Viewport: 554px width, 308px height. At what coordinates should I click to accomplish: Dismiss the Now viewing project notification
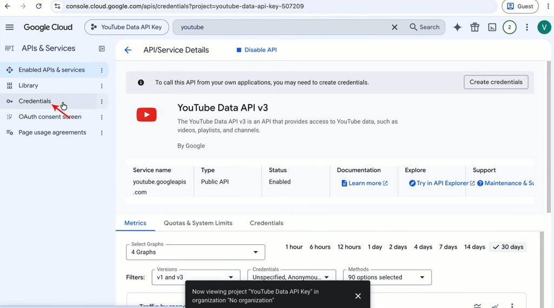pyautogui.click(x=358, y=296)
